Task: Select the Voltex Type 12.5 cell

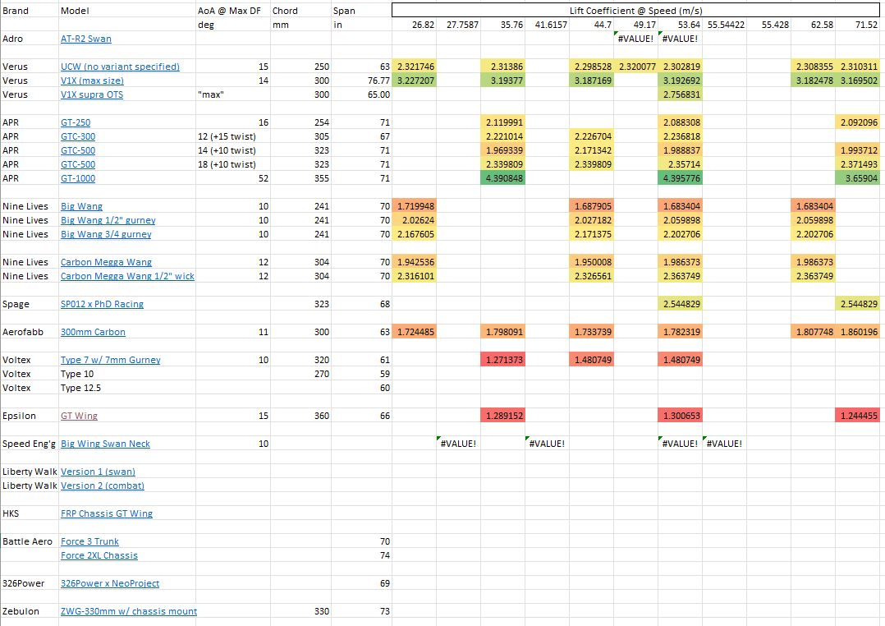Action: click(x=127, y=388)
